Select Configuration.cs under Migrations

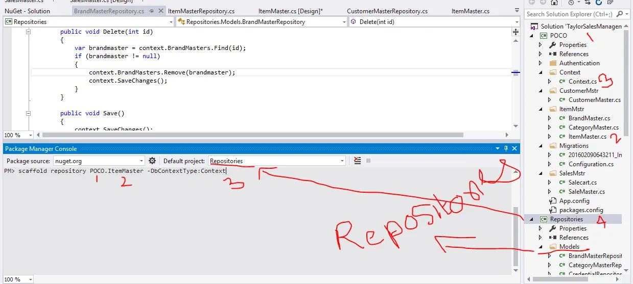click(x=591, y=164)
